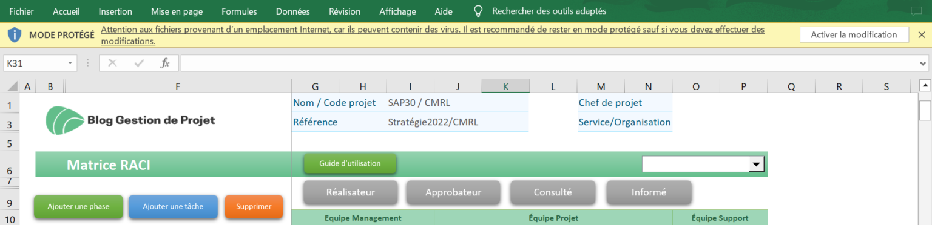
Task: Select the Réalisateur role button
Action: [x=351, y=192]
